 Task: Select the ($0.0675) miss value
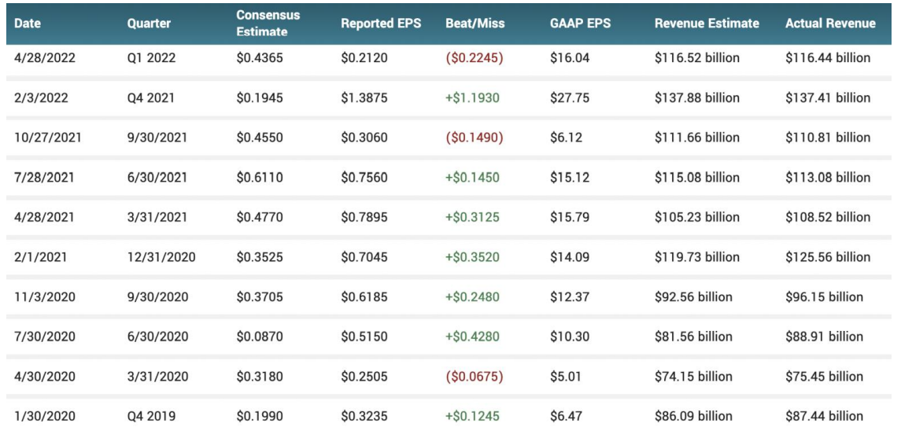pyautogui.click(x=474, y=377)
